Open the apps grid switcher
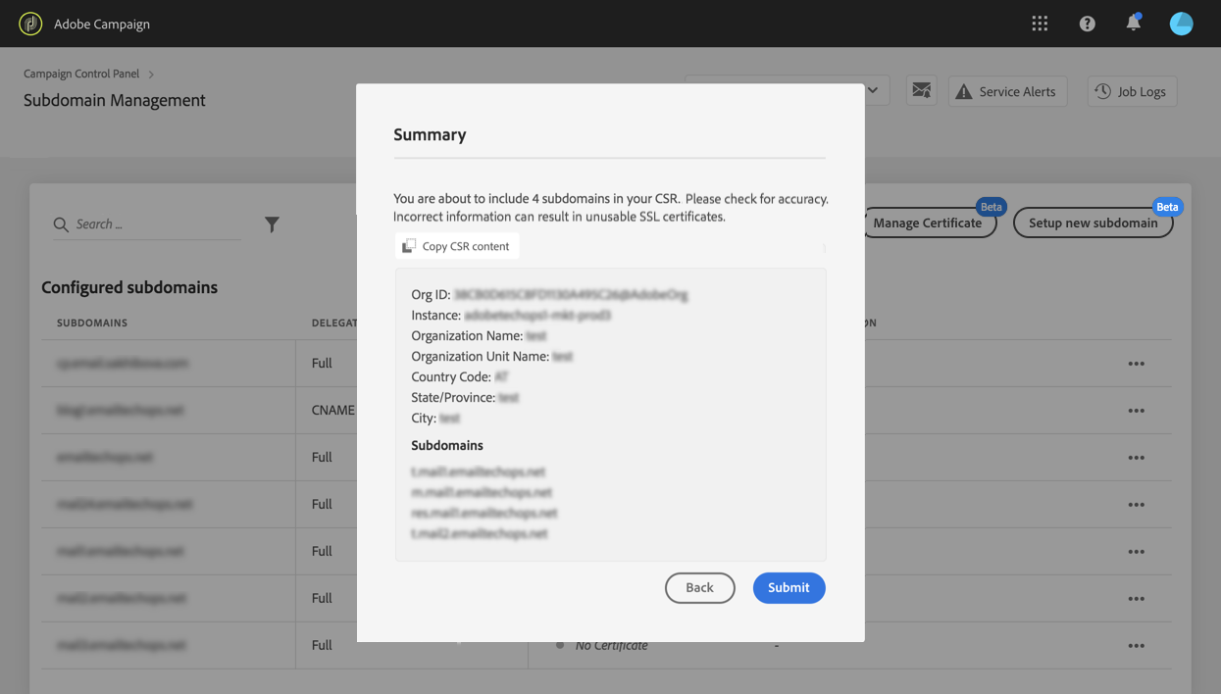1221x694 pixels. tap(1040, 24)
